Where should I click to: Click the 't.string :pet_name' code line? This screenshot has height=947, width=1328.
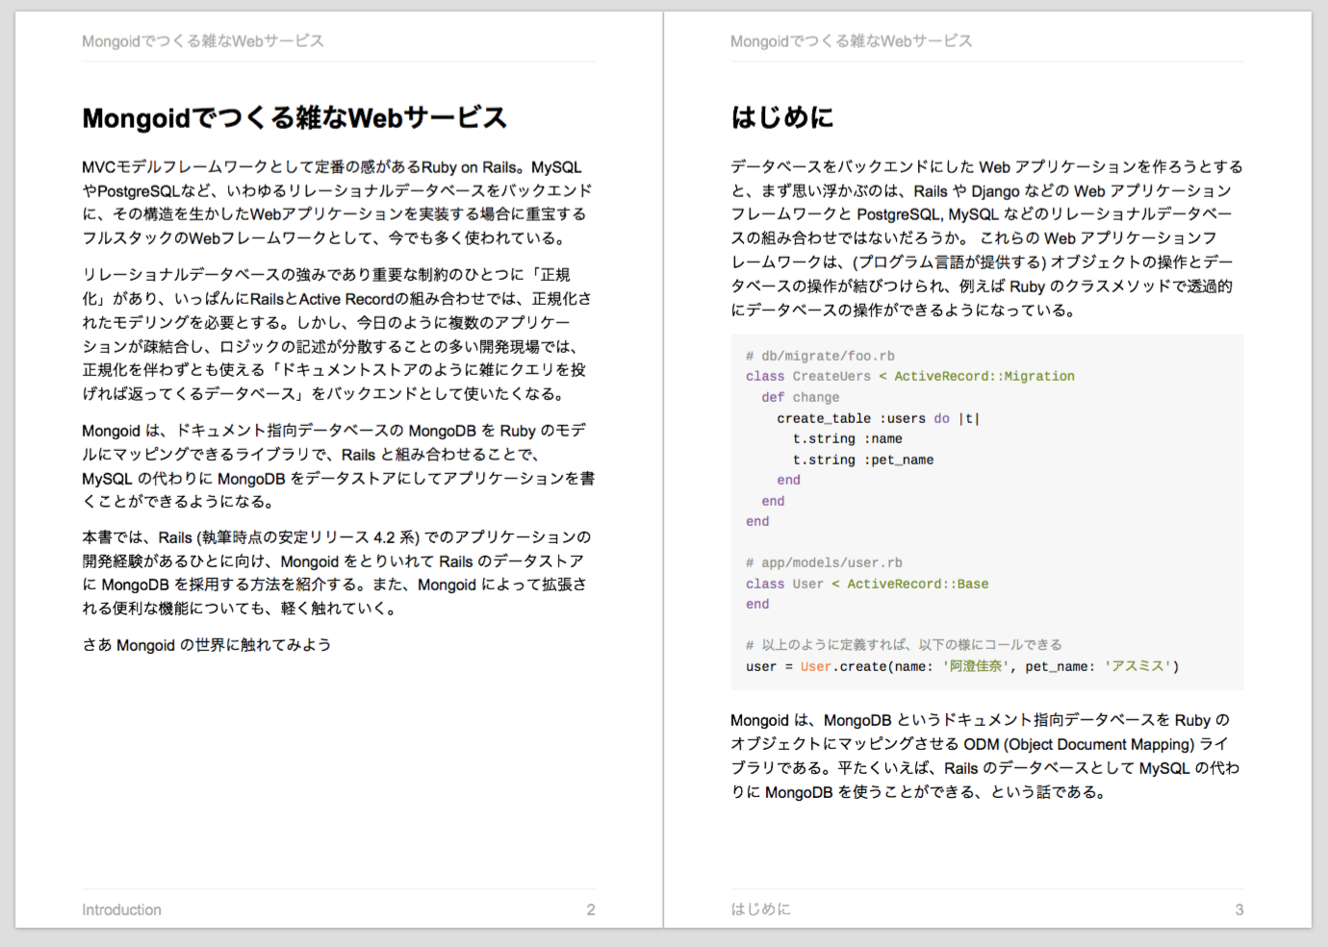click(863, 460)
